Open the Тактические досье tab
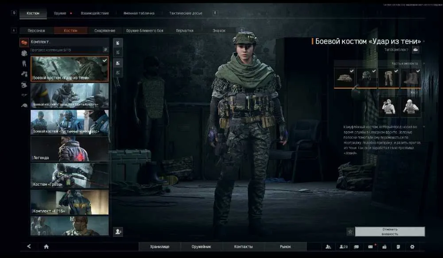Screen dimensions: 443x258 [186, 13]
